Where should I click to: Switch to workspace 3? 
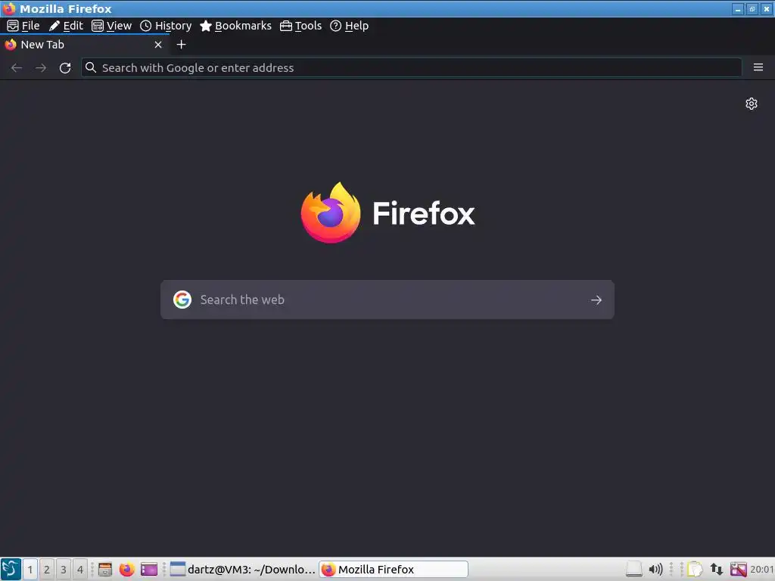tap(64, 569)
